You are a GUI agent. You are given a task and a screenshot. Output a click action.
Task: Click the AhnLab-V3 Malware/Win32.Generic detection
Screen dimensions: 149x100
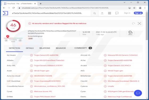pos(123,55)
